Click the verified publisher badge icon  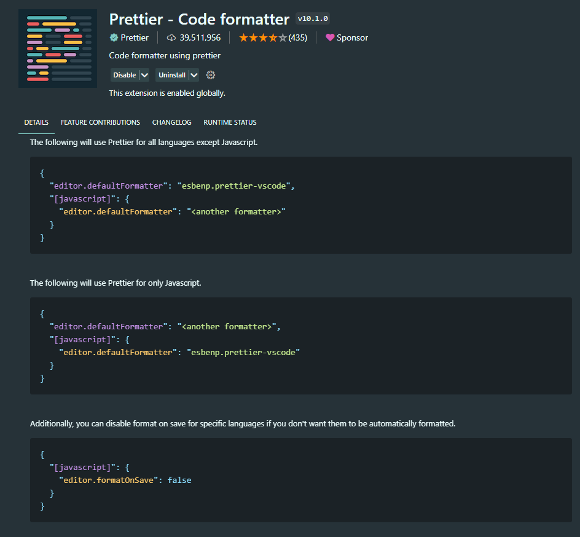coord(114,37)
